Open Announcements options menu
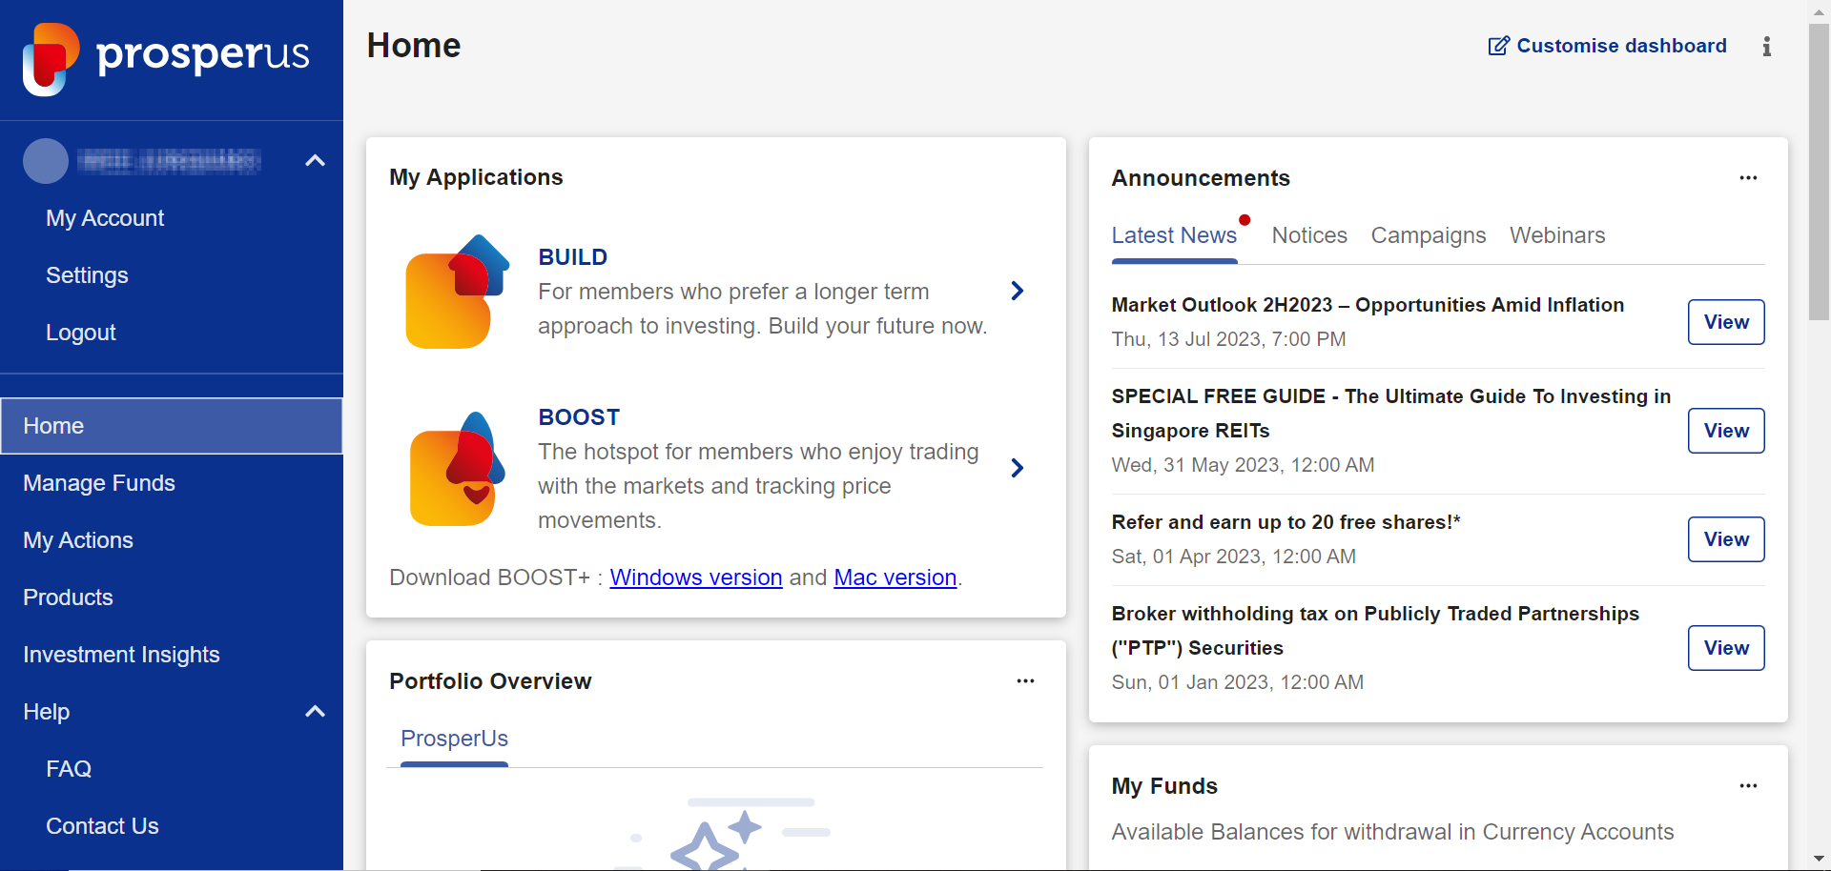This screenshot has height=871, width=1831. coord(1748,178)
